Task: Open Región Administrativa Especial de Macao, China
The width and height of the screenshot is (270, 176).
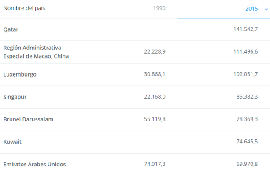Action: (x=36, y=52)
